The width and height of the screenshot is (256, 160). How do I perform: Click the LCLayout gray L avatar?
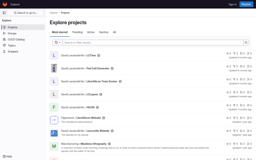pyautogui.click(x=54, y=94)
